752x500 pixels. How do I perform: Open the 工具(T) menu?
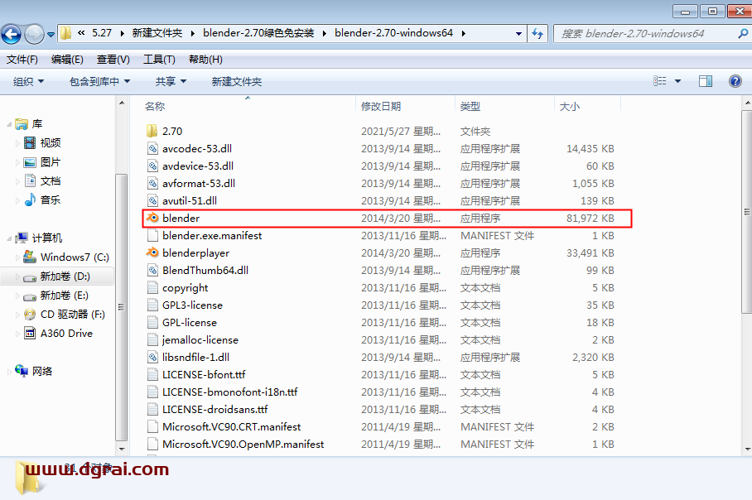click(x=159, y=60)
